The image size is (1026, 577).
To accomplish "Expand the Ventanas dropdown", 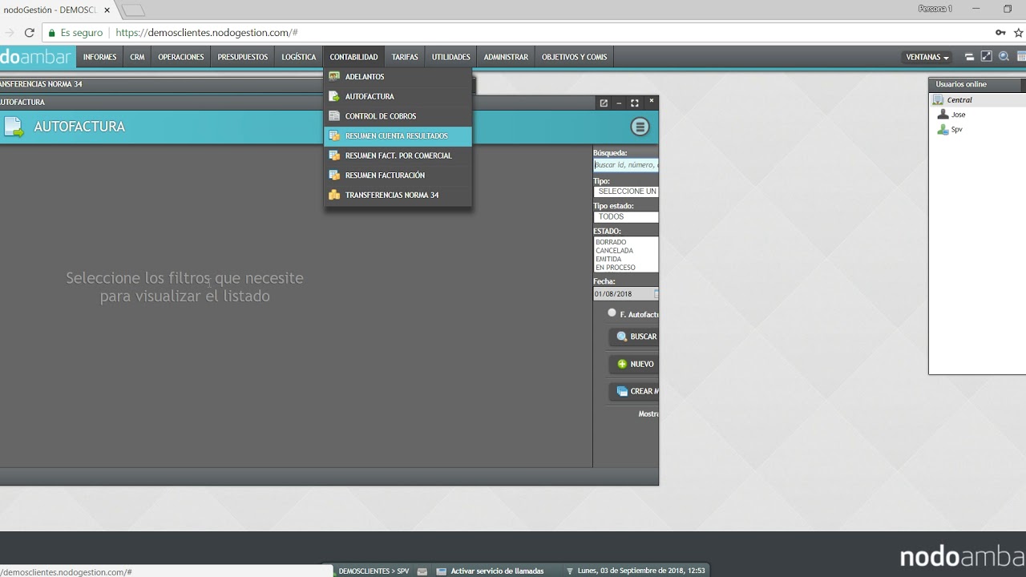I will (927, 58).
